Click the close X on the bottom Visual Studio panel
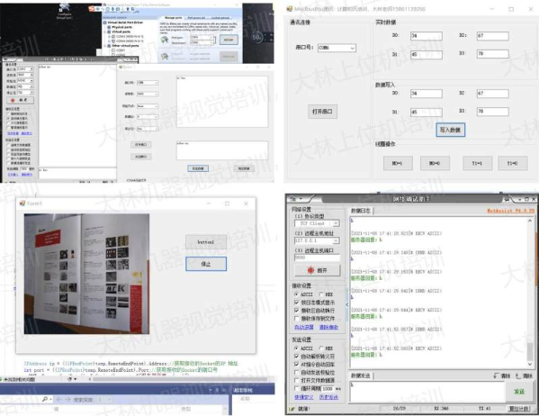 coord(224,390)
